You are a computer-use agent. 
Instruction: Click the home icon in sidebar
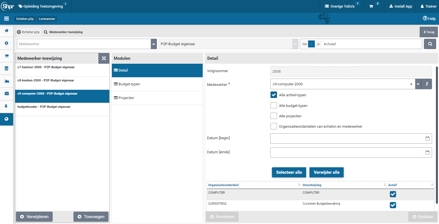[x=6, y=31]
